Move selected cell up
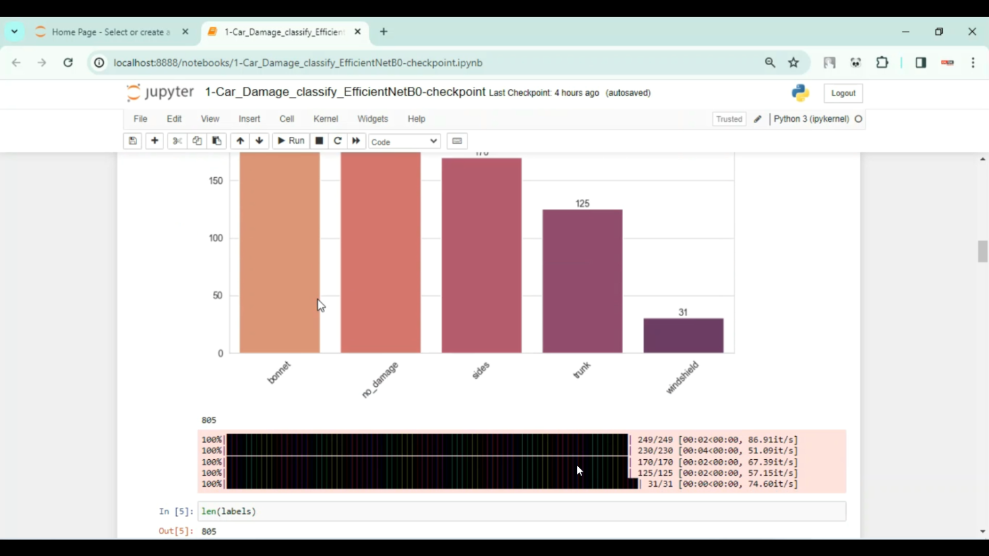The height and width of the screenshot is (556, 989). pyautogui.click(x=239, y=140)
